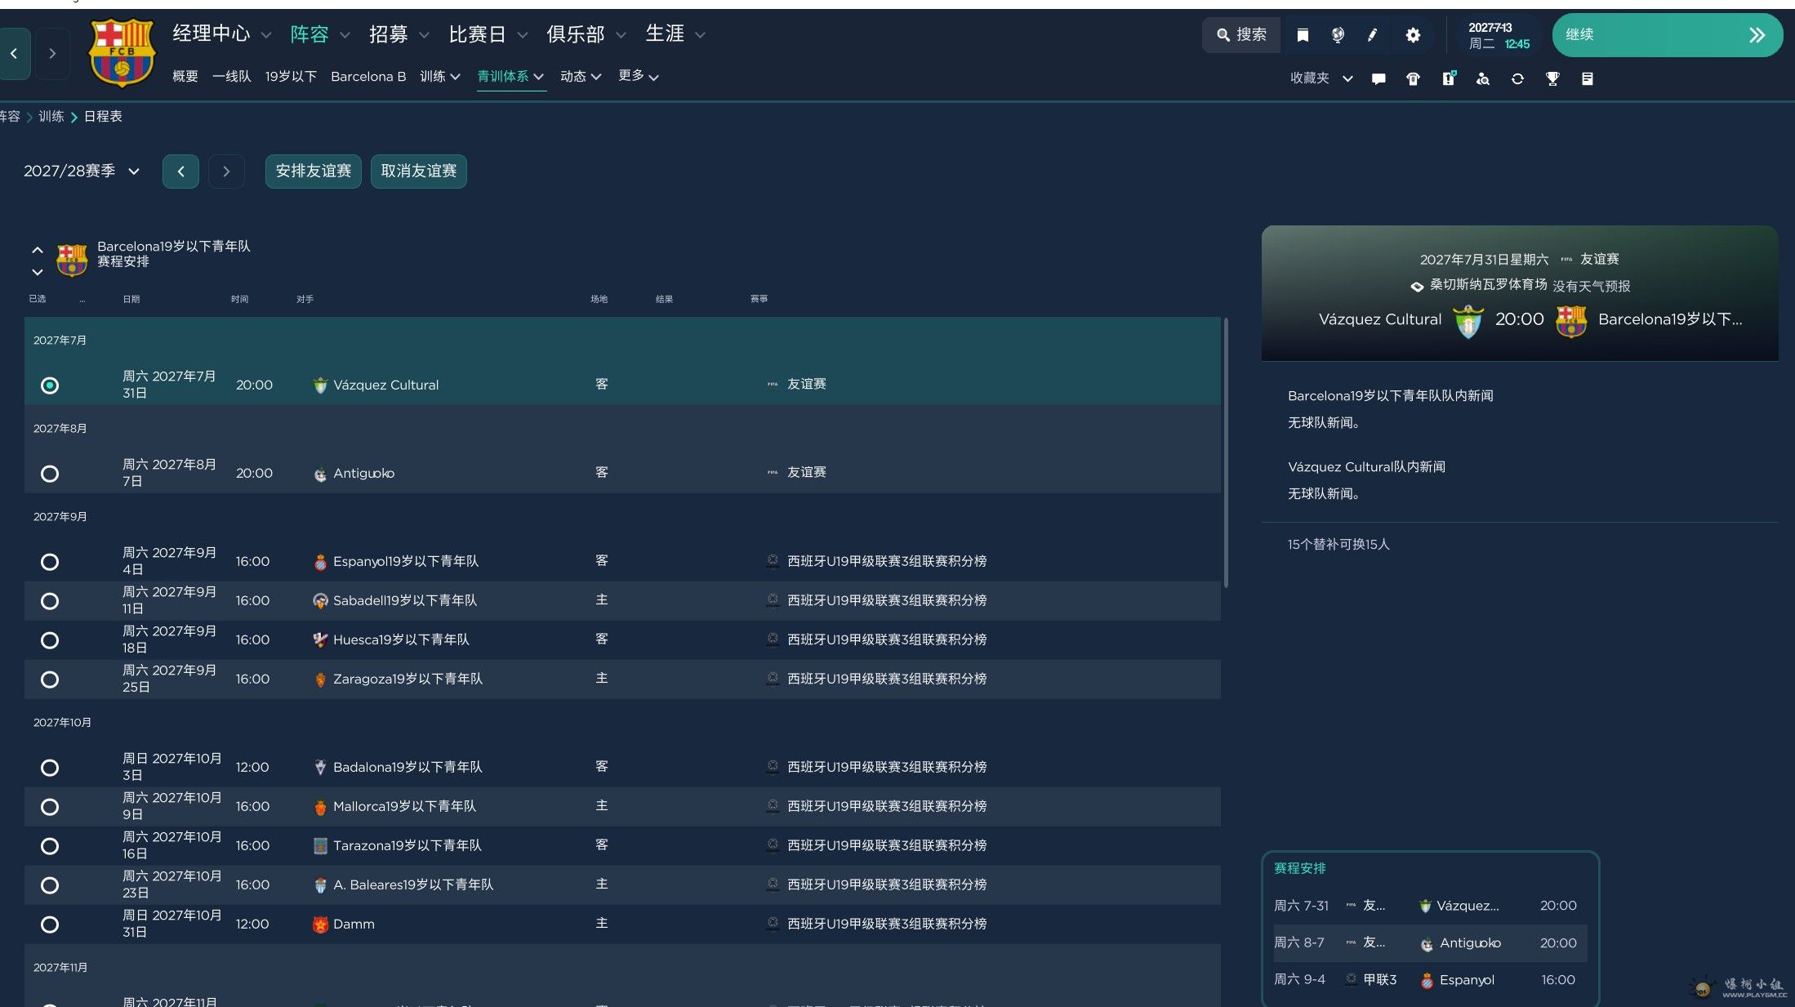
Task: Open the 招募 top menu
Action: point(399,34)
